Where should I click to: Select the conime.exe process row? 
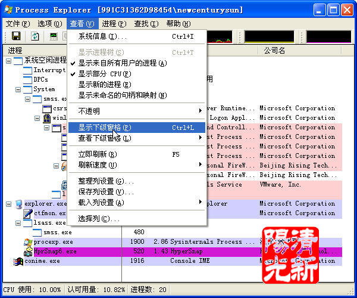pyautogui.click(x=173, y=261)
